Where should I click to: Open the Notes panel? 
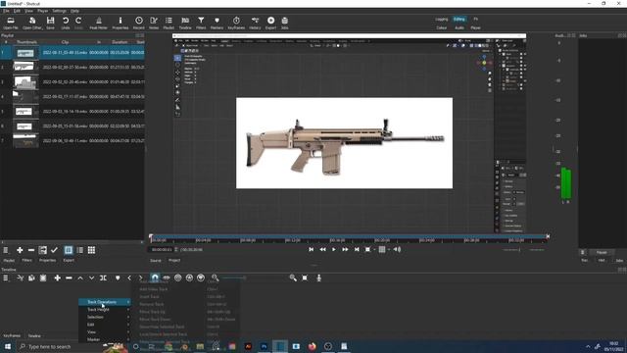coord(154,23)
